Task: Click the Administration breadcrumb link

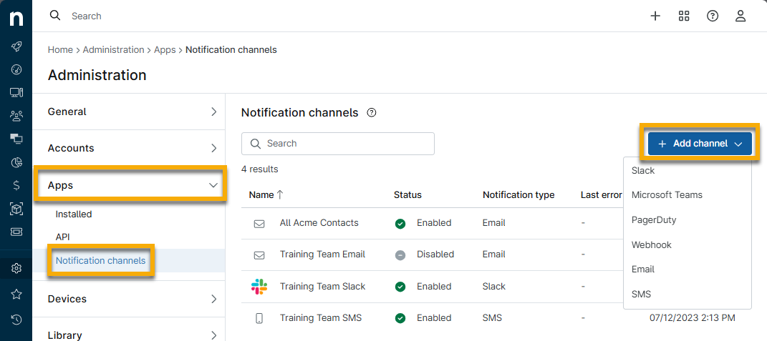Action: point(113,49)
